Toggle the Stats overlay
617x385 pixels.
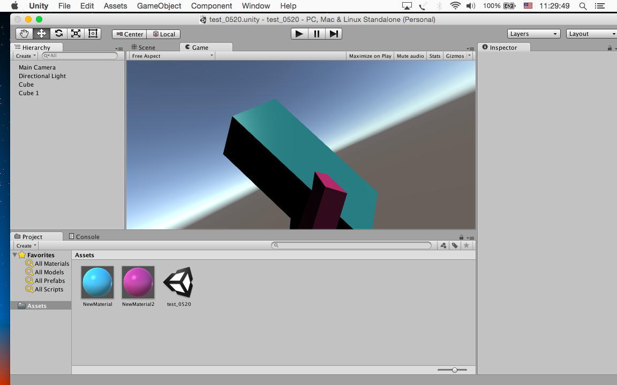pyautogui.click(x=434, y=56)
